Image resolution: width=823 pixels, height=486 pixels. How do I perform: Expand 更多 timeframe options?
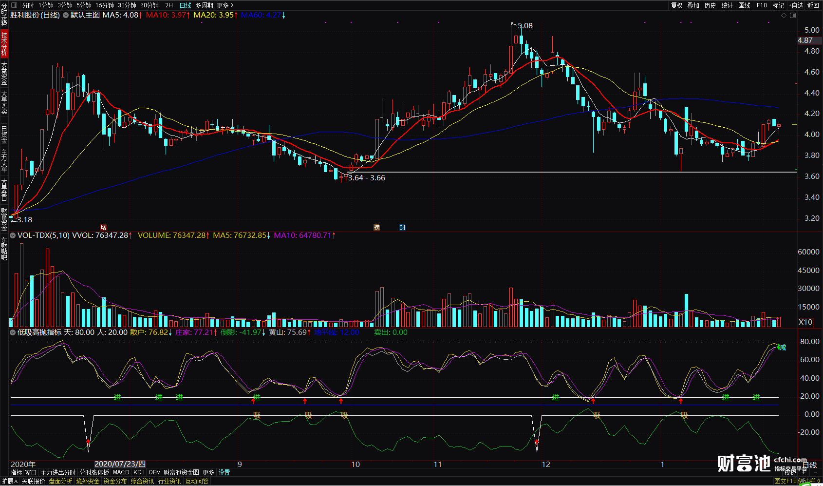[x=224, y=5]
